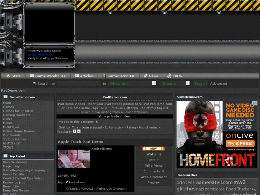
Task: Click the Game Warehouse icon
Action: (32, 76)
